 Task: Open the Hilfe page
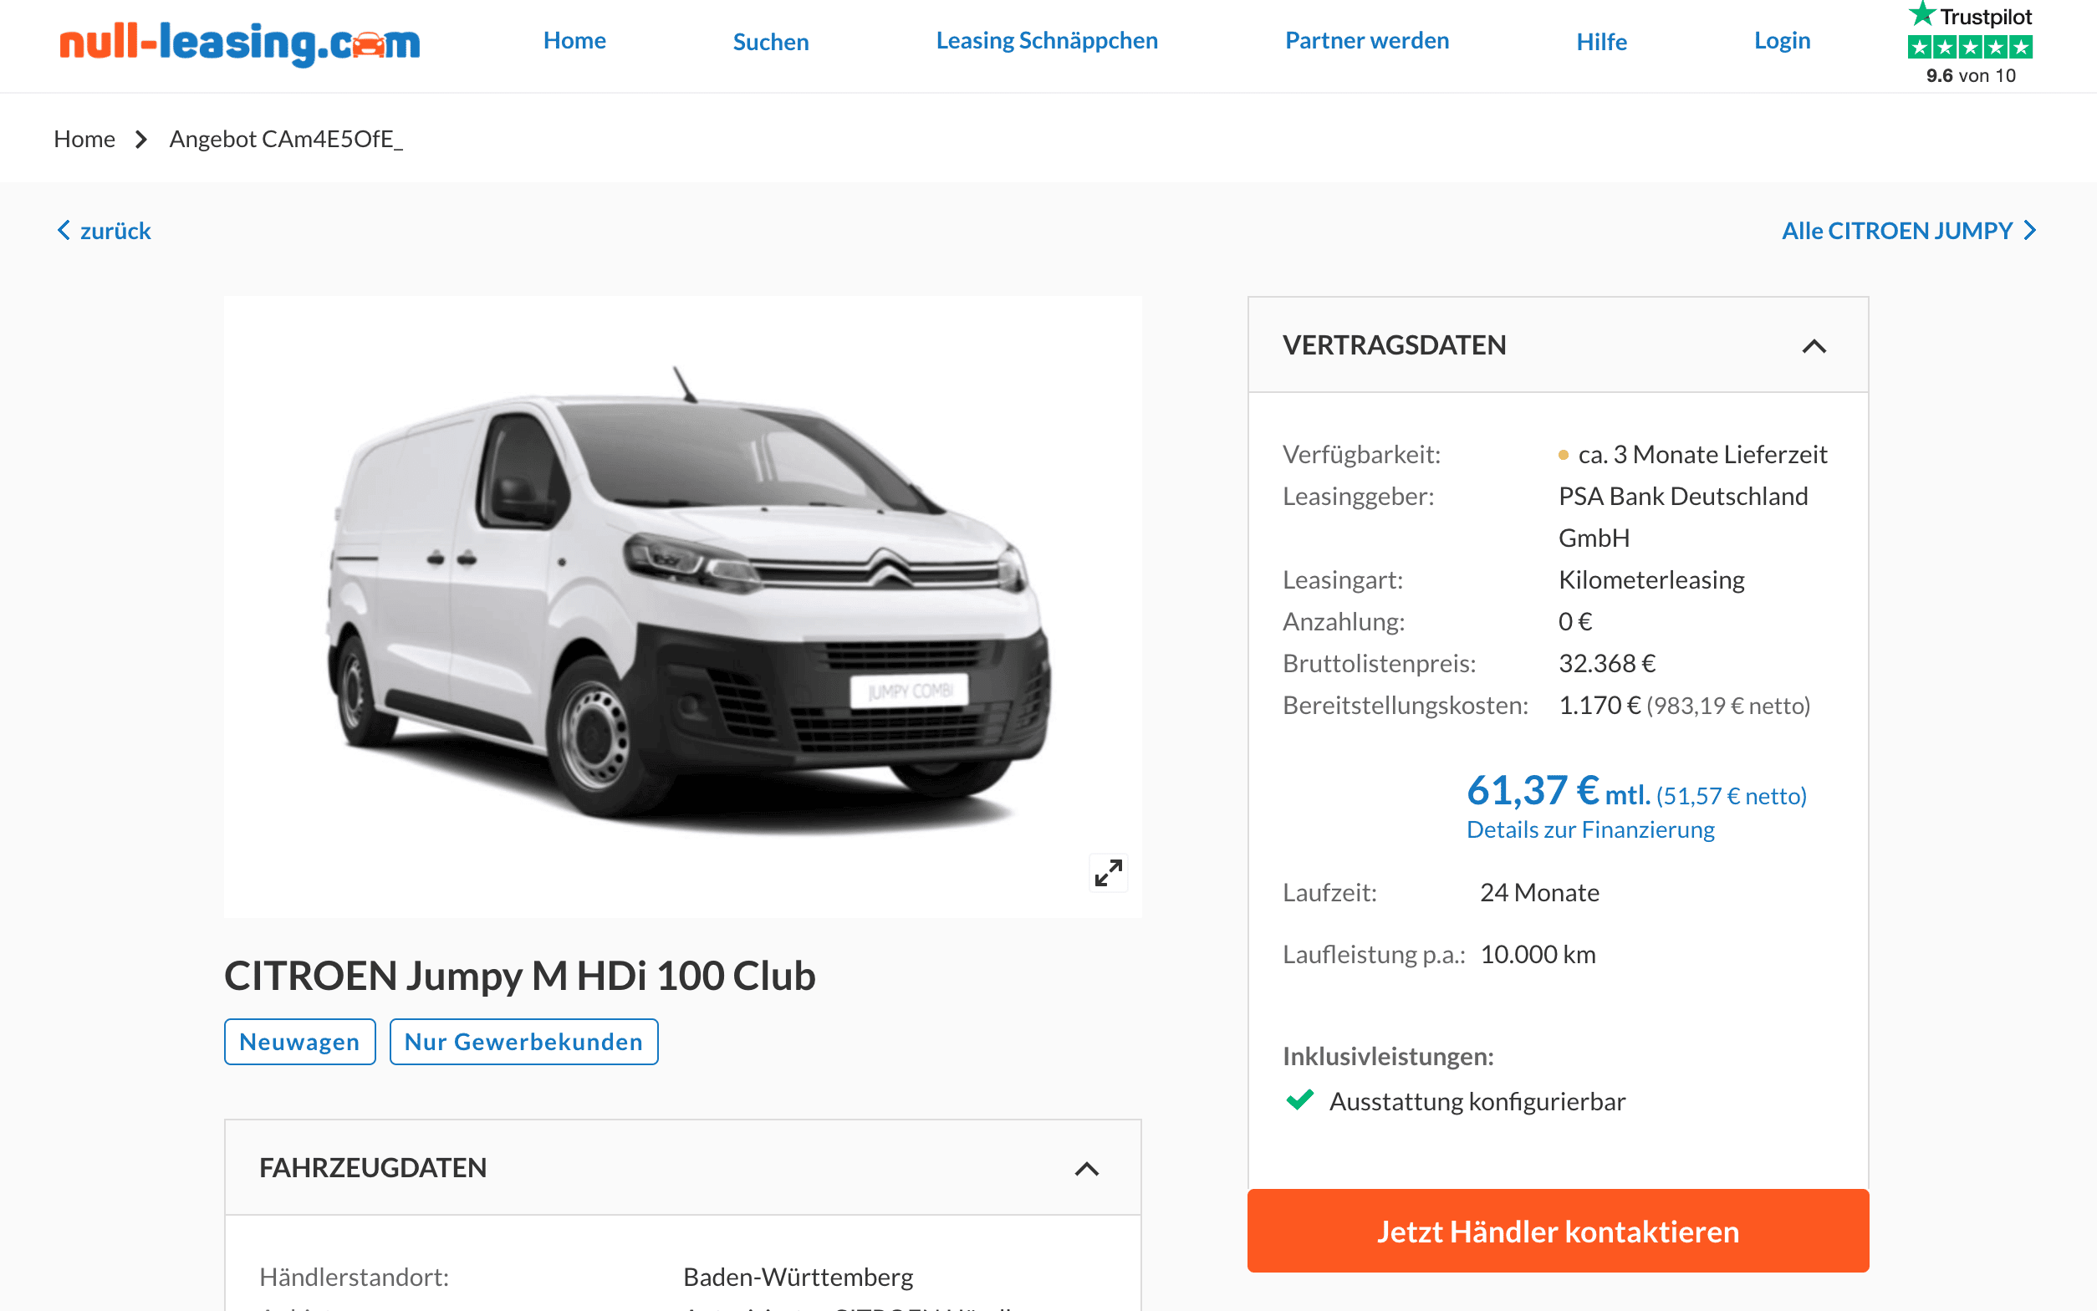tap(1601, 41)
